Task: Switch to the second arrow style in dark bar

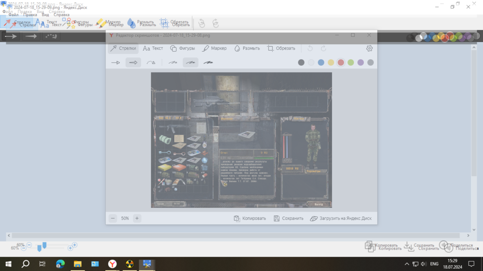Action: tap(31, 36)
